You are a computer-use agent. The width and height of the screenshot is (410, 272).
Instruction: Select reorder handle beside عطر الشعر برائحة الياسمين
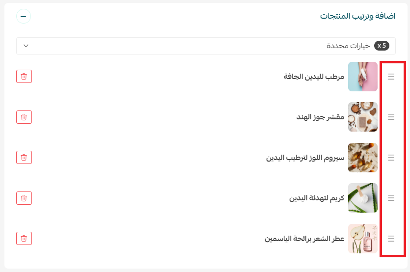[x=391, y=239]
